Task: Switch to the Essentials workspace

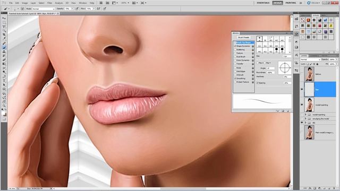Action: 263,3
